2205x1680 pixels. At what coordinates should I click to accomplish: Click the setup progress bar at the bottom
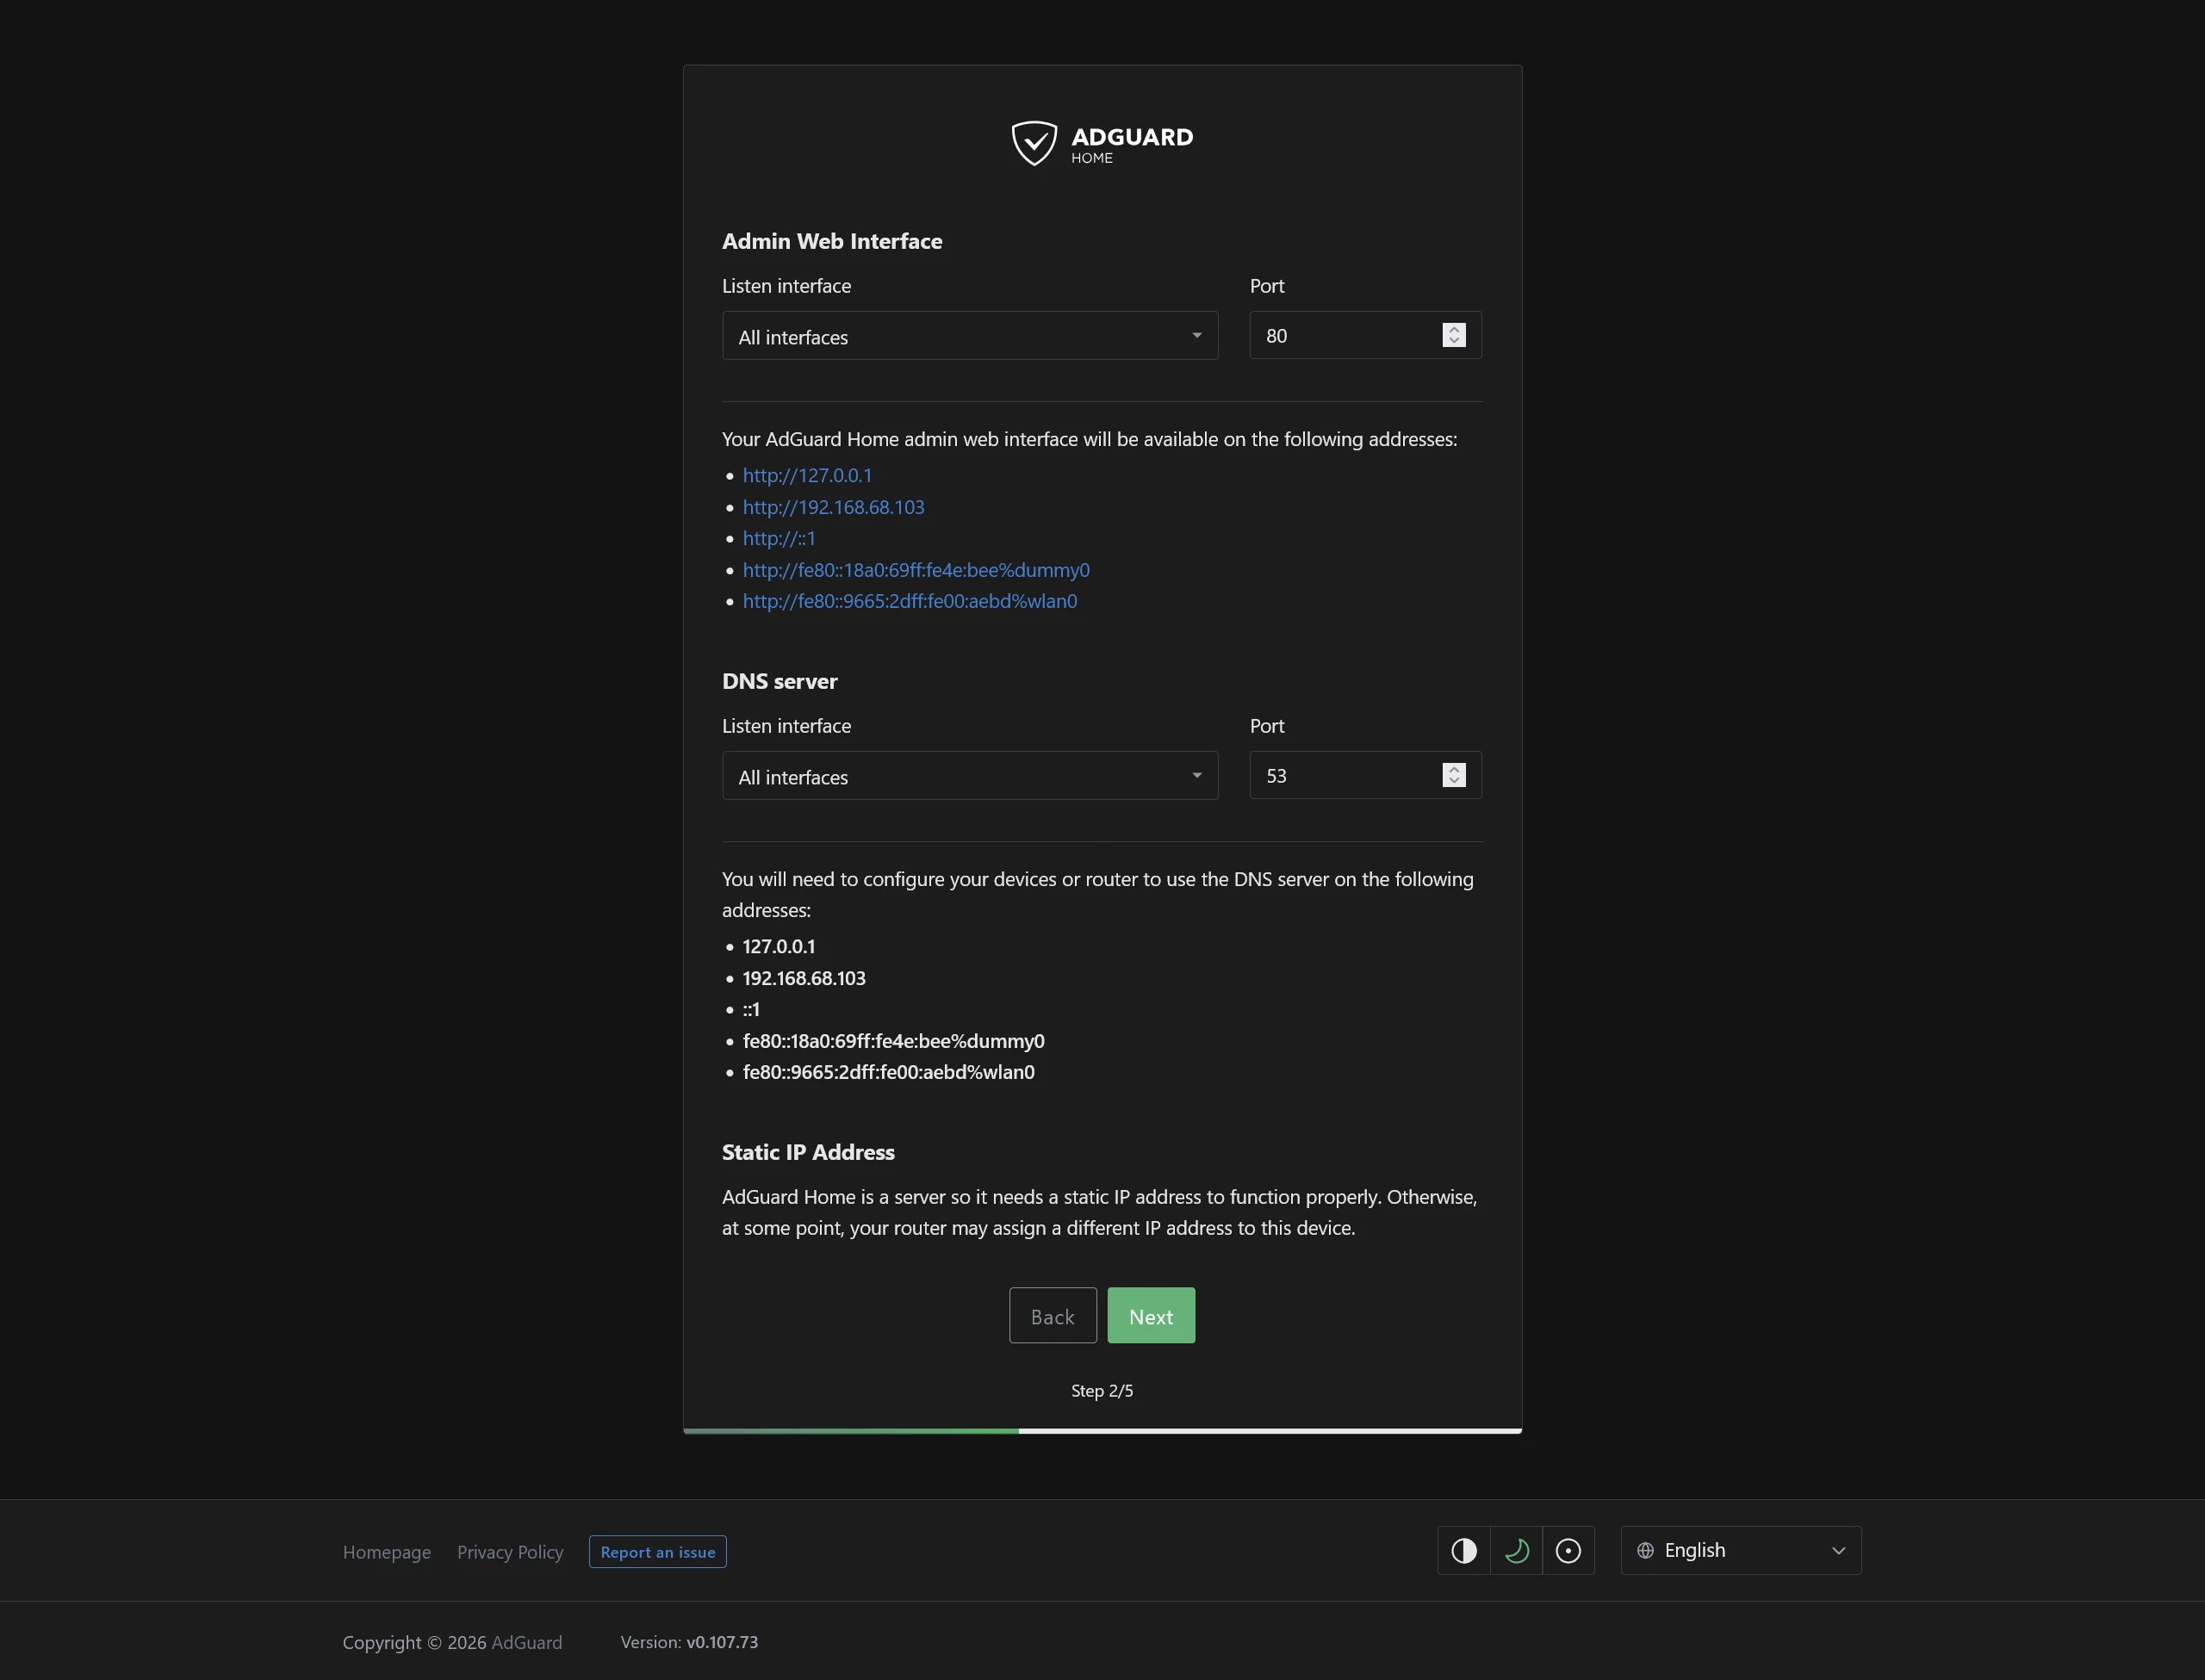pyautogui.click(x=1102, y=1430)
